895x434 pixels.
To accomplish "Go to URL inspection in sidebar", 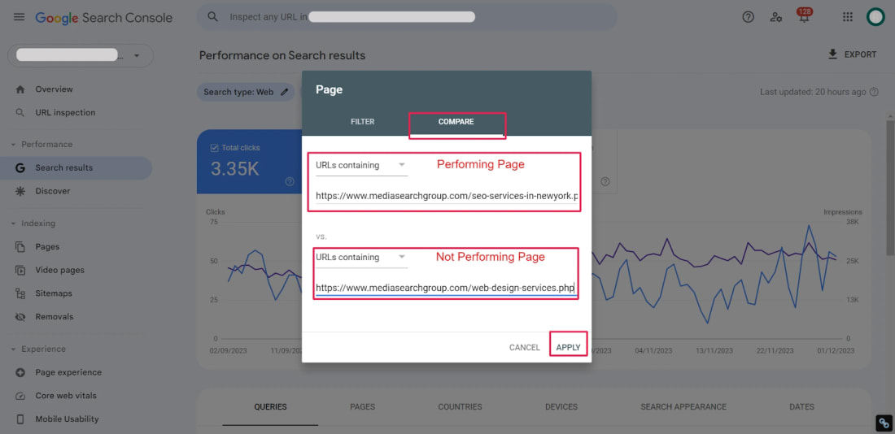I will (x=65, y=112).
